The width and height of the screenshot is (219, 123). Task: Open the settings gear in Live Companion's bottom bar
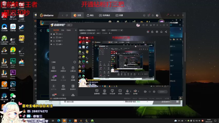154,92
